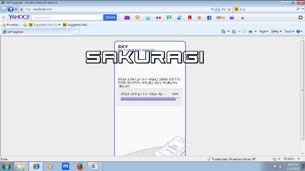Click in the Yahoo search input field
The width and height of the screenshot is (305, 171).
point(66,17)
